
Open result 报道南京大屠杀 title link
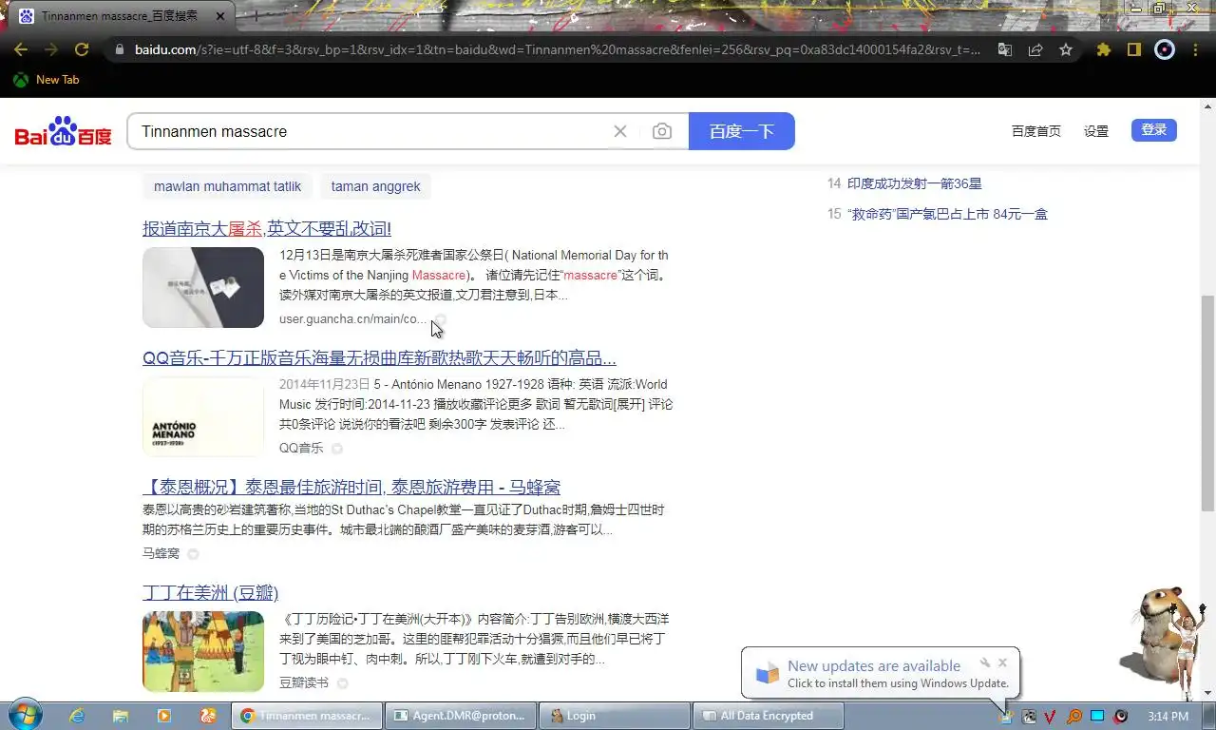click(x=267, y=228)
